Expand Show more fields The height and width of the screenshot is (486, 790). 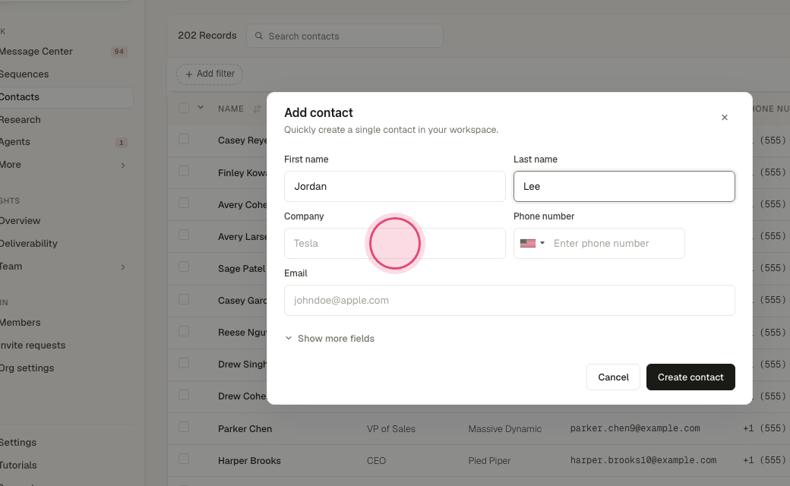coord(330,339)
